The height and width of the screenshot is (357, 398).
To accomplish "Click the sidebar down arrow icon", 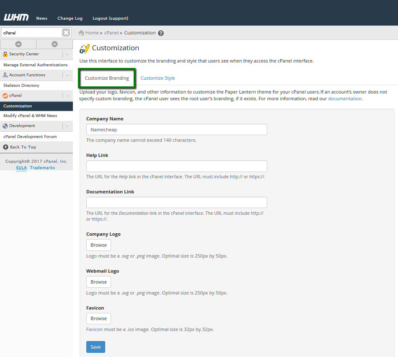I will [x=54, y=44].
